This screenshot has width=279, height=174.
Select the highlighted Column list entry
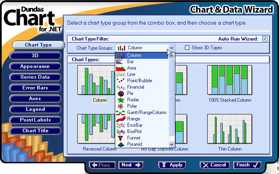pos(142,56)
